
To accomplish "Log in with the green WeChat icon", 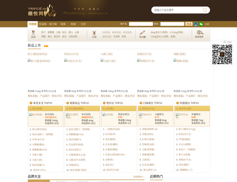I will (x=201, y=24).
